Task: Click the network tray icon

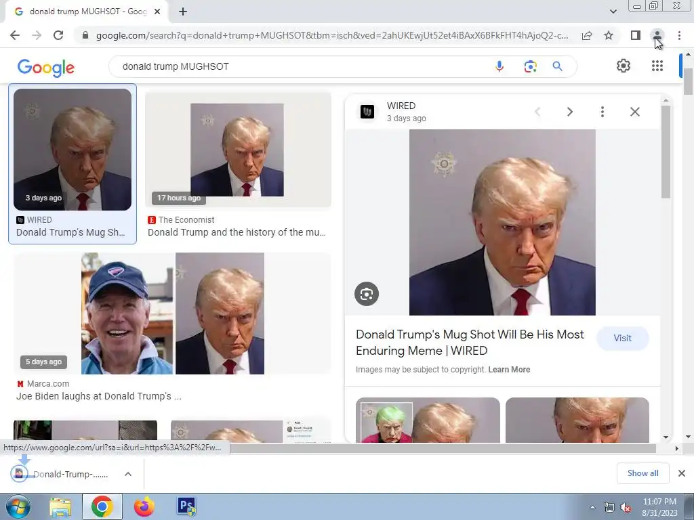Action: tap(609, 507)
